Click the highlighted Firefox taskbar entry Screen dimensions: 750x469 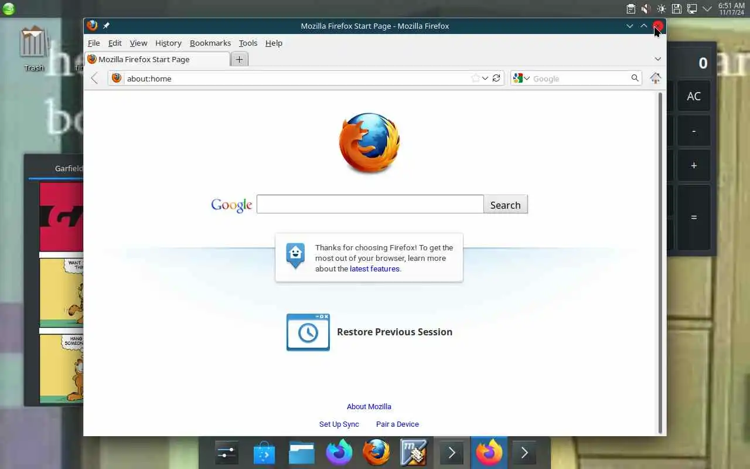[x=489, y=453]
